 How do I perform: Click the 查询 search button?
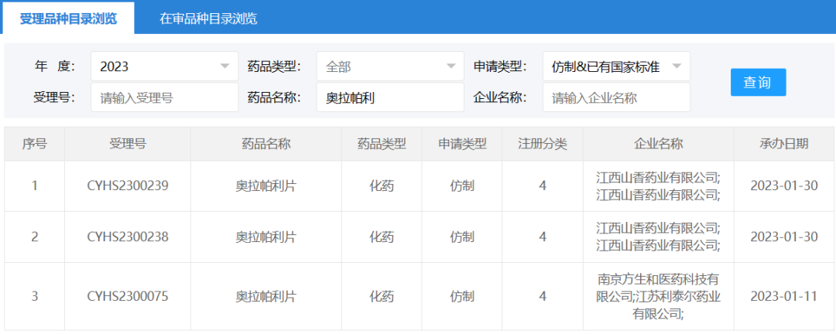click(758, 82)
